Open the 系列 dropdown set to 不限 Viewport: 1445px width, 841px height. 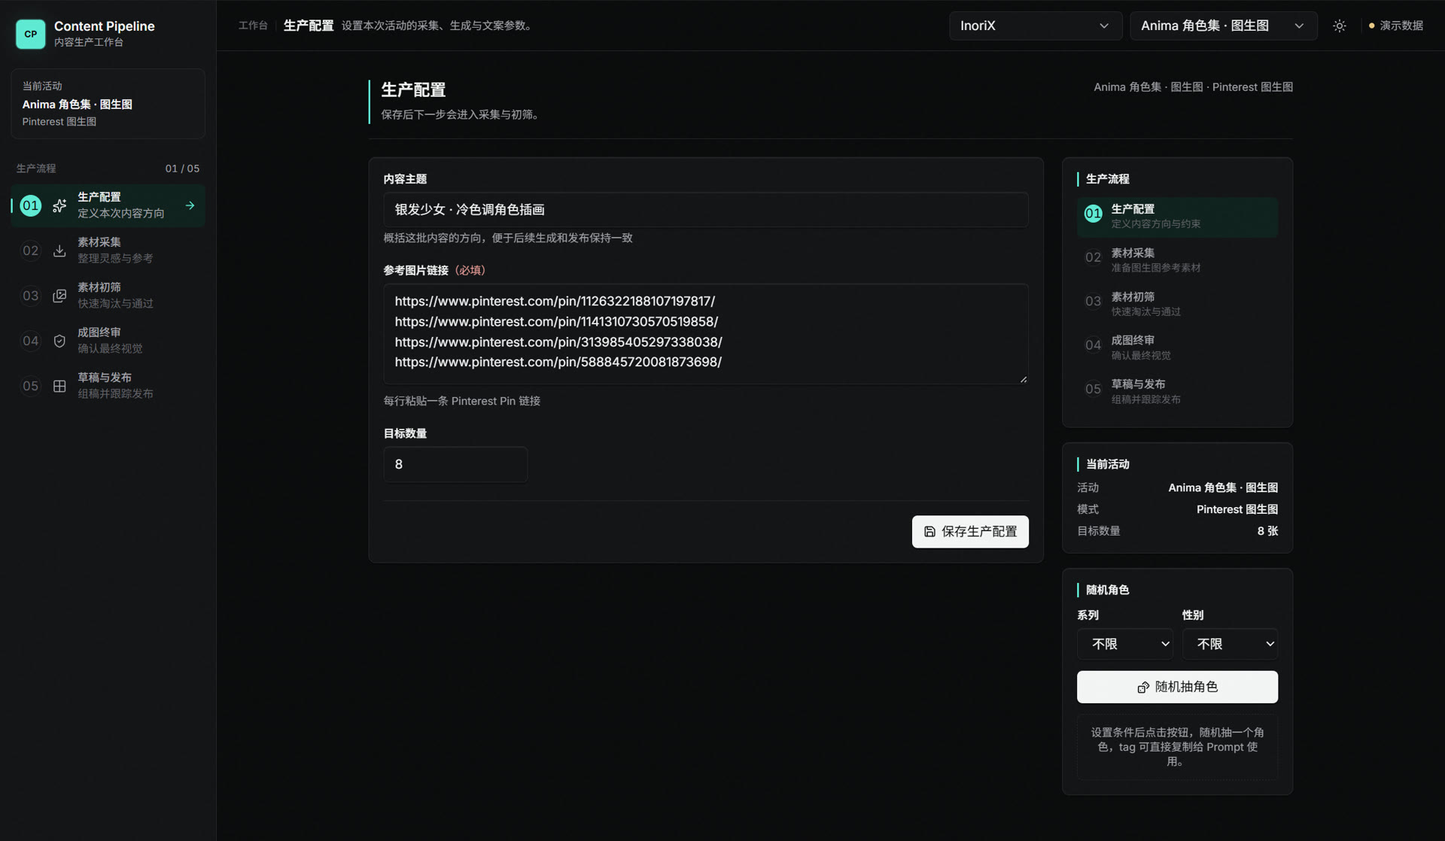[x=1124, y=644]
